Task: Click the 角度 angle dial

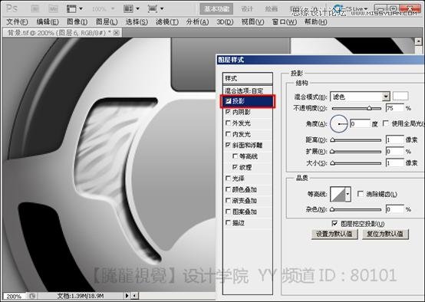Action: tap(339, 123)
